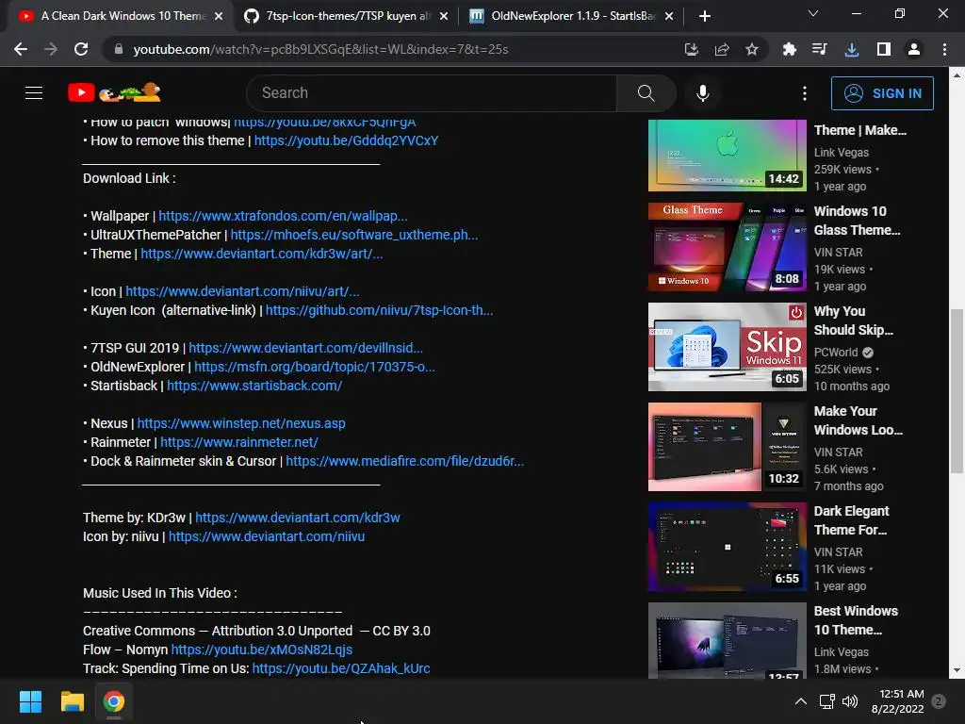The width and height of the screenshot is (965, 724).
Task: Open the startisback.com link
Action: point(254,386)
